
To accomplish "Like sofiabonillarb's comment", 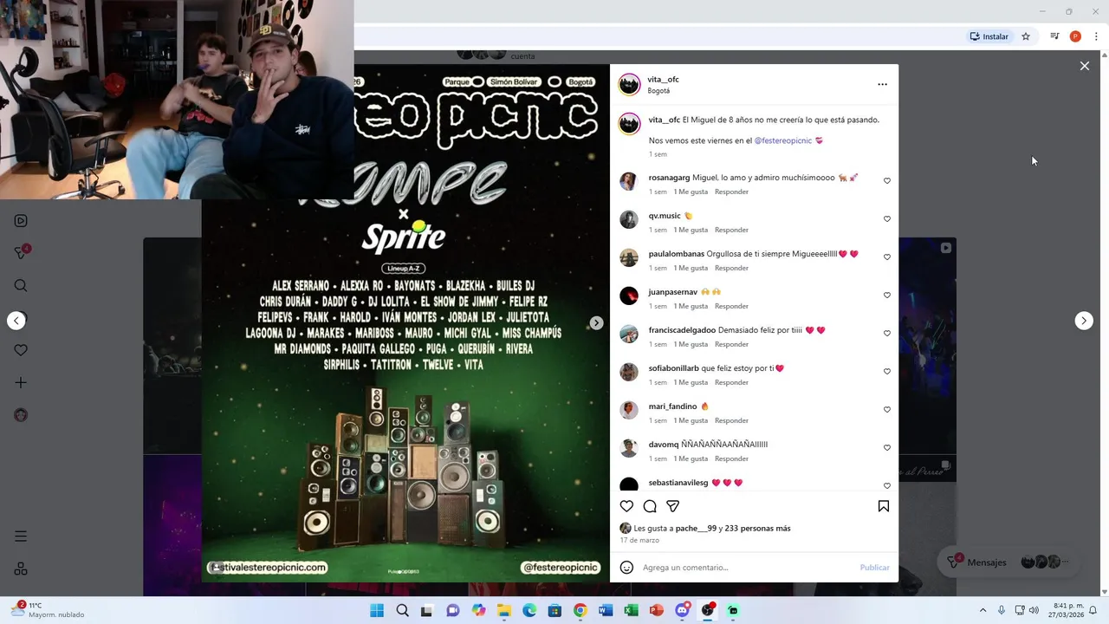I will pos(886,372).
